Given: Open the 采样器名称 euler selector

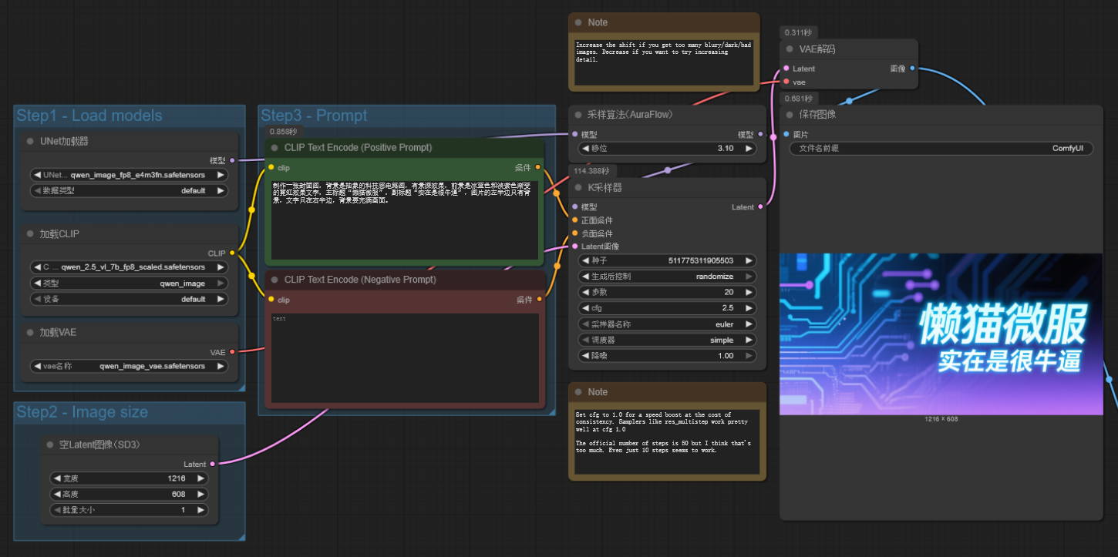Looking at the screenshot, I should coord(668,324).
